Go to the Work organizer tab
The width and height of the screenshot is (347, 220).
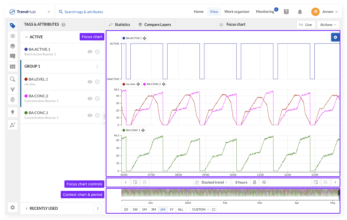(237, 12)
